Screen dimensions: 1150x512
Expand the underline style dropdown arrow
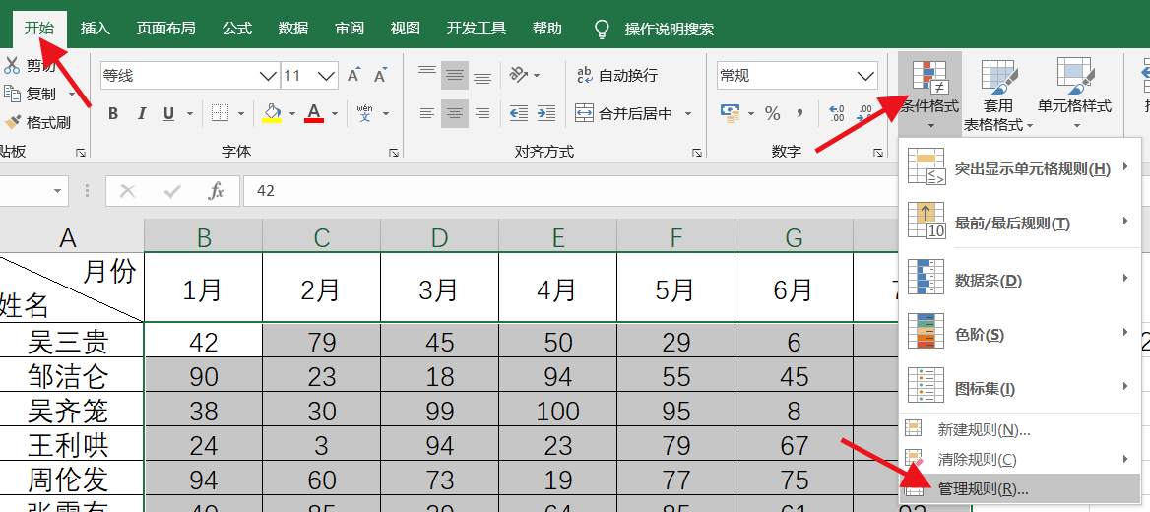[x=189, y=114]
